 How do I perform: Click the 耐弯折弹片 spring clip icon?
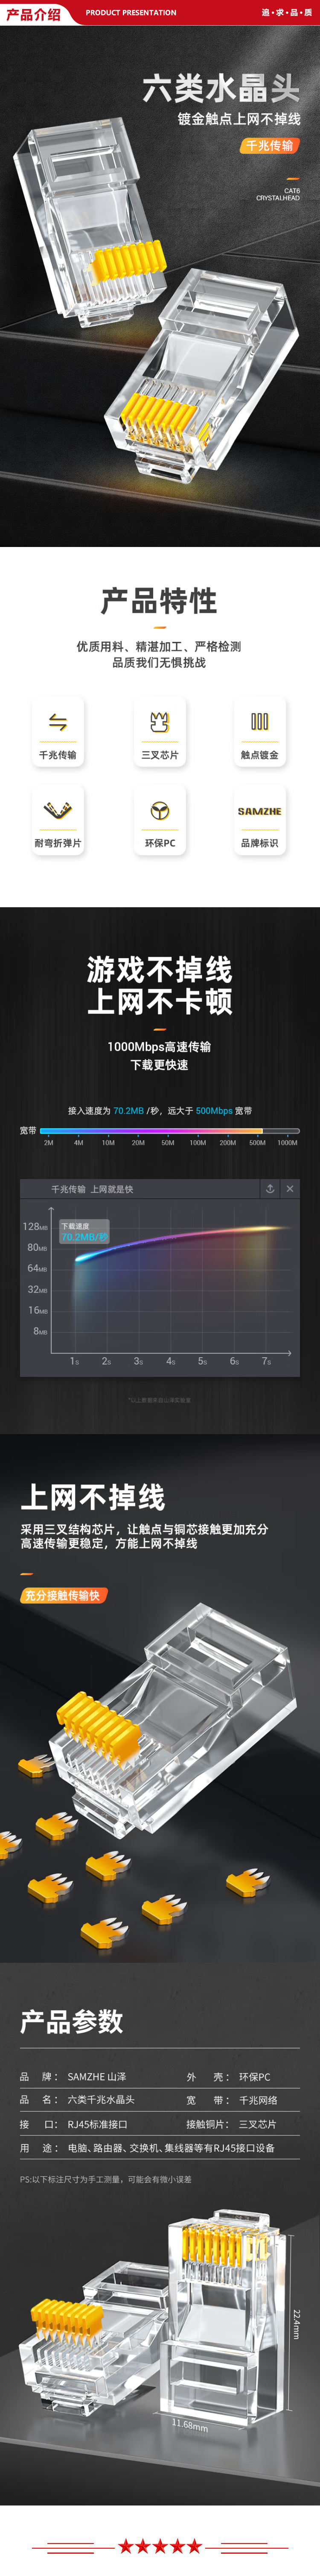[x=58, y=810]
